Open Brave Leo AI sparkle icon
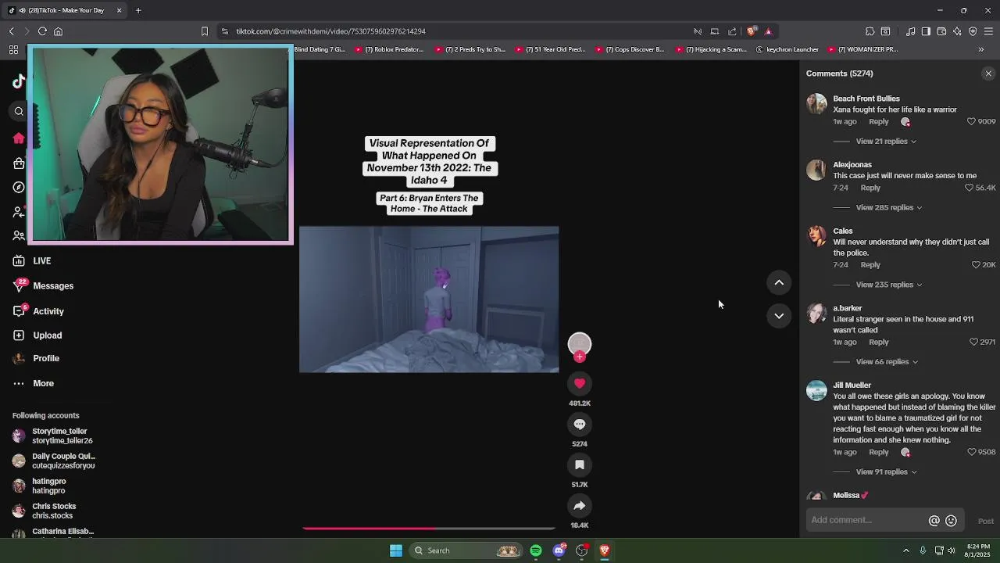Screen dimensions: 1000x563 coord(957,31)
